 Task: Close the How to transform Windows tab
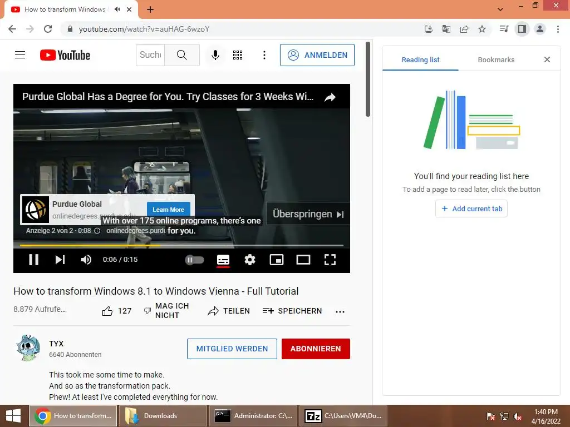point(129,9)
